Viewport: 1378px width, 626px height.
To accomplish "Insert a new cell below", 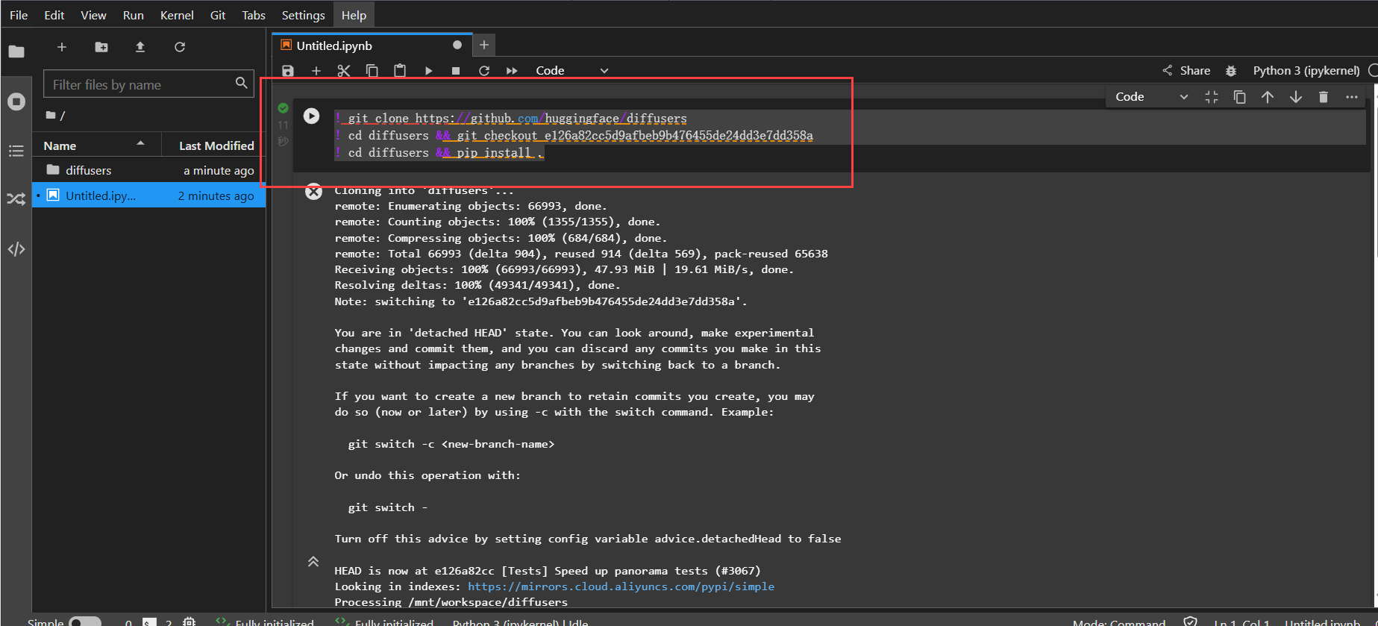I will pos(316,71).
